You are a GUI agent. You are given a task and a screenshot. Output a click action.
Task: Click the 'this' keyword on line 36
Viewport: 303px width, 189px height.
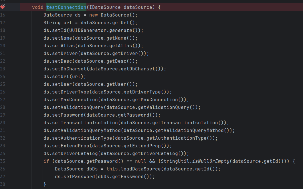(x=112, y=169)
